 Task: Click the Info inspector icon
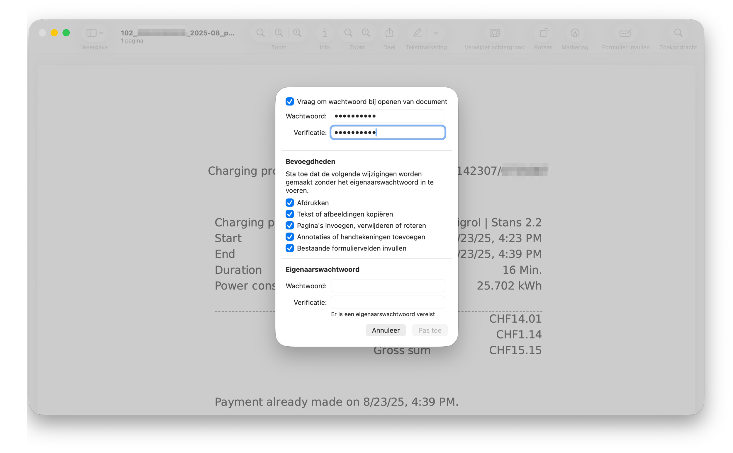click(x=324, y=33)
